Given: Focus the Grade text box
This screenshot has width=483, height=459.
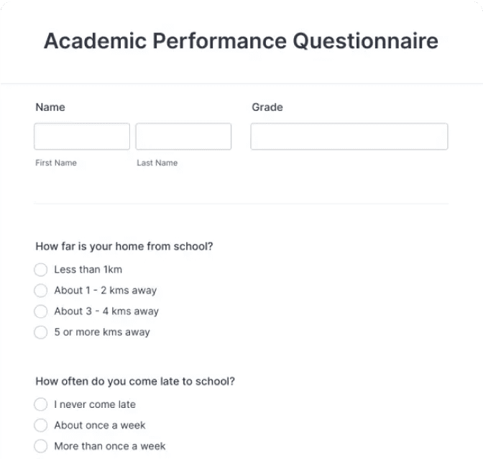Looking at the screenshot, I should tap(349, 137).
